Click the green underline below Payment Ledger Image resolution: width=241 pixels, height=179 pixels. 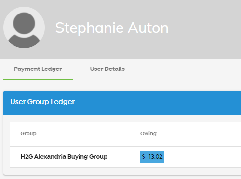pos(38,79)
